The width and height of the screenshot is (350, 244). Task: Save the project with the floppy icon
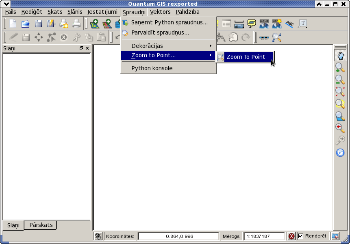coord(38,24)
